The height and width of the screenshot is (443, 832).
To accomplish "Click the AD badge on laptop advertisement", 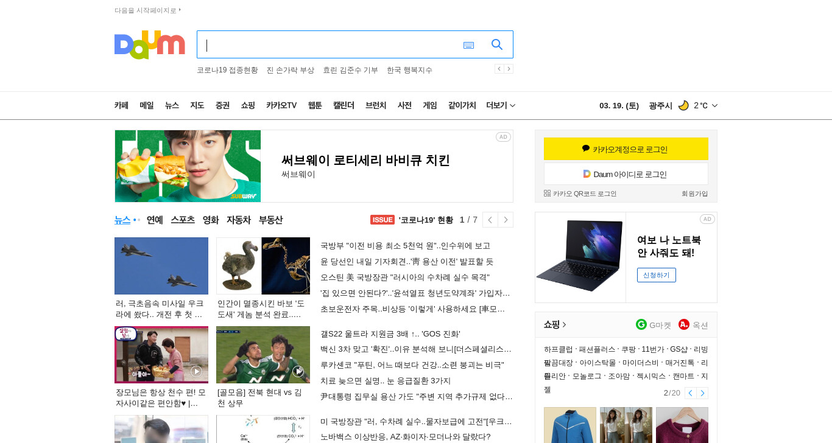I will pos(707,219).
